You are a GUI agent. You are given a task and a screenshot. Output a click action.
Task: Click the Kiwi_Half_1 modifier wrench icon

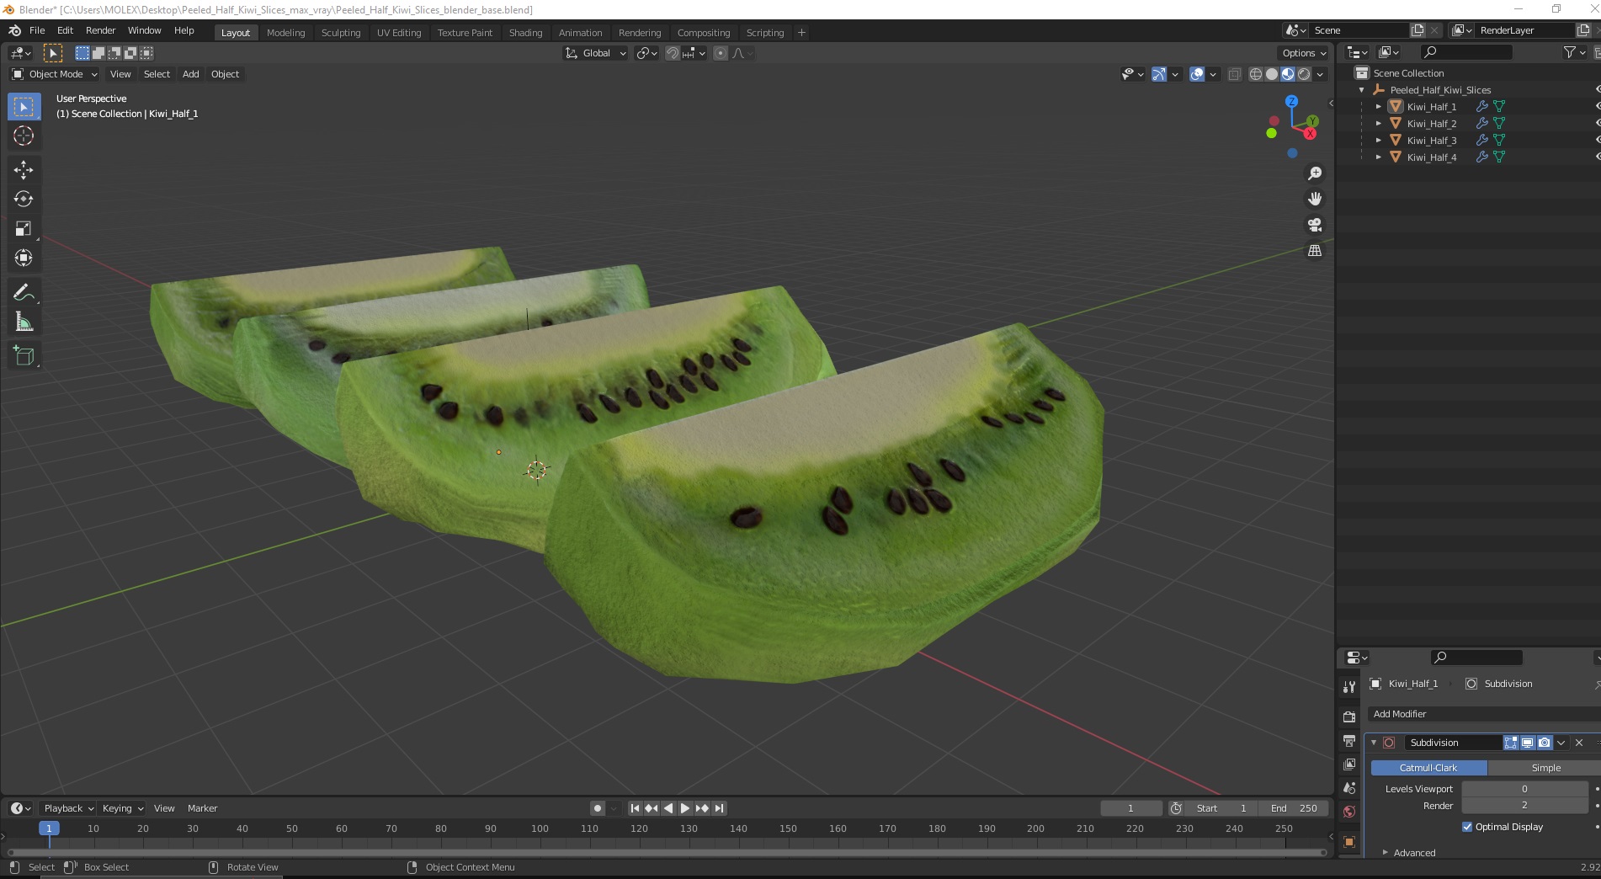(1482, 107)
